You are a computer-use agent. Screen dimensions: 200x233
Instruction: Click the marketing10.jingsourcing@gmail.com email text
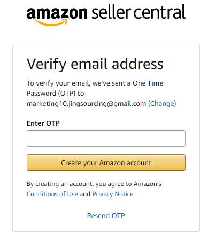point(86,104)
